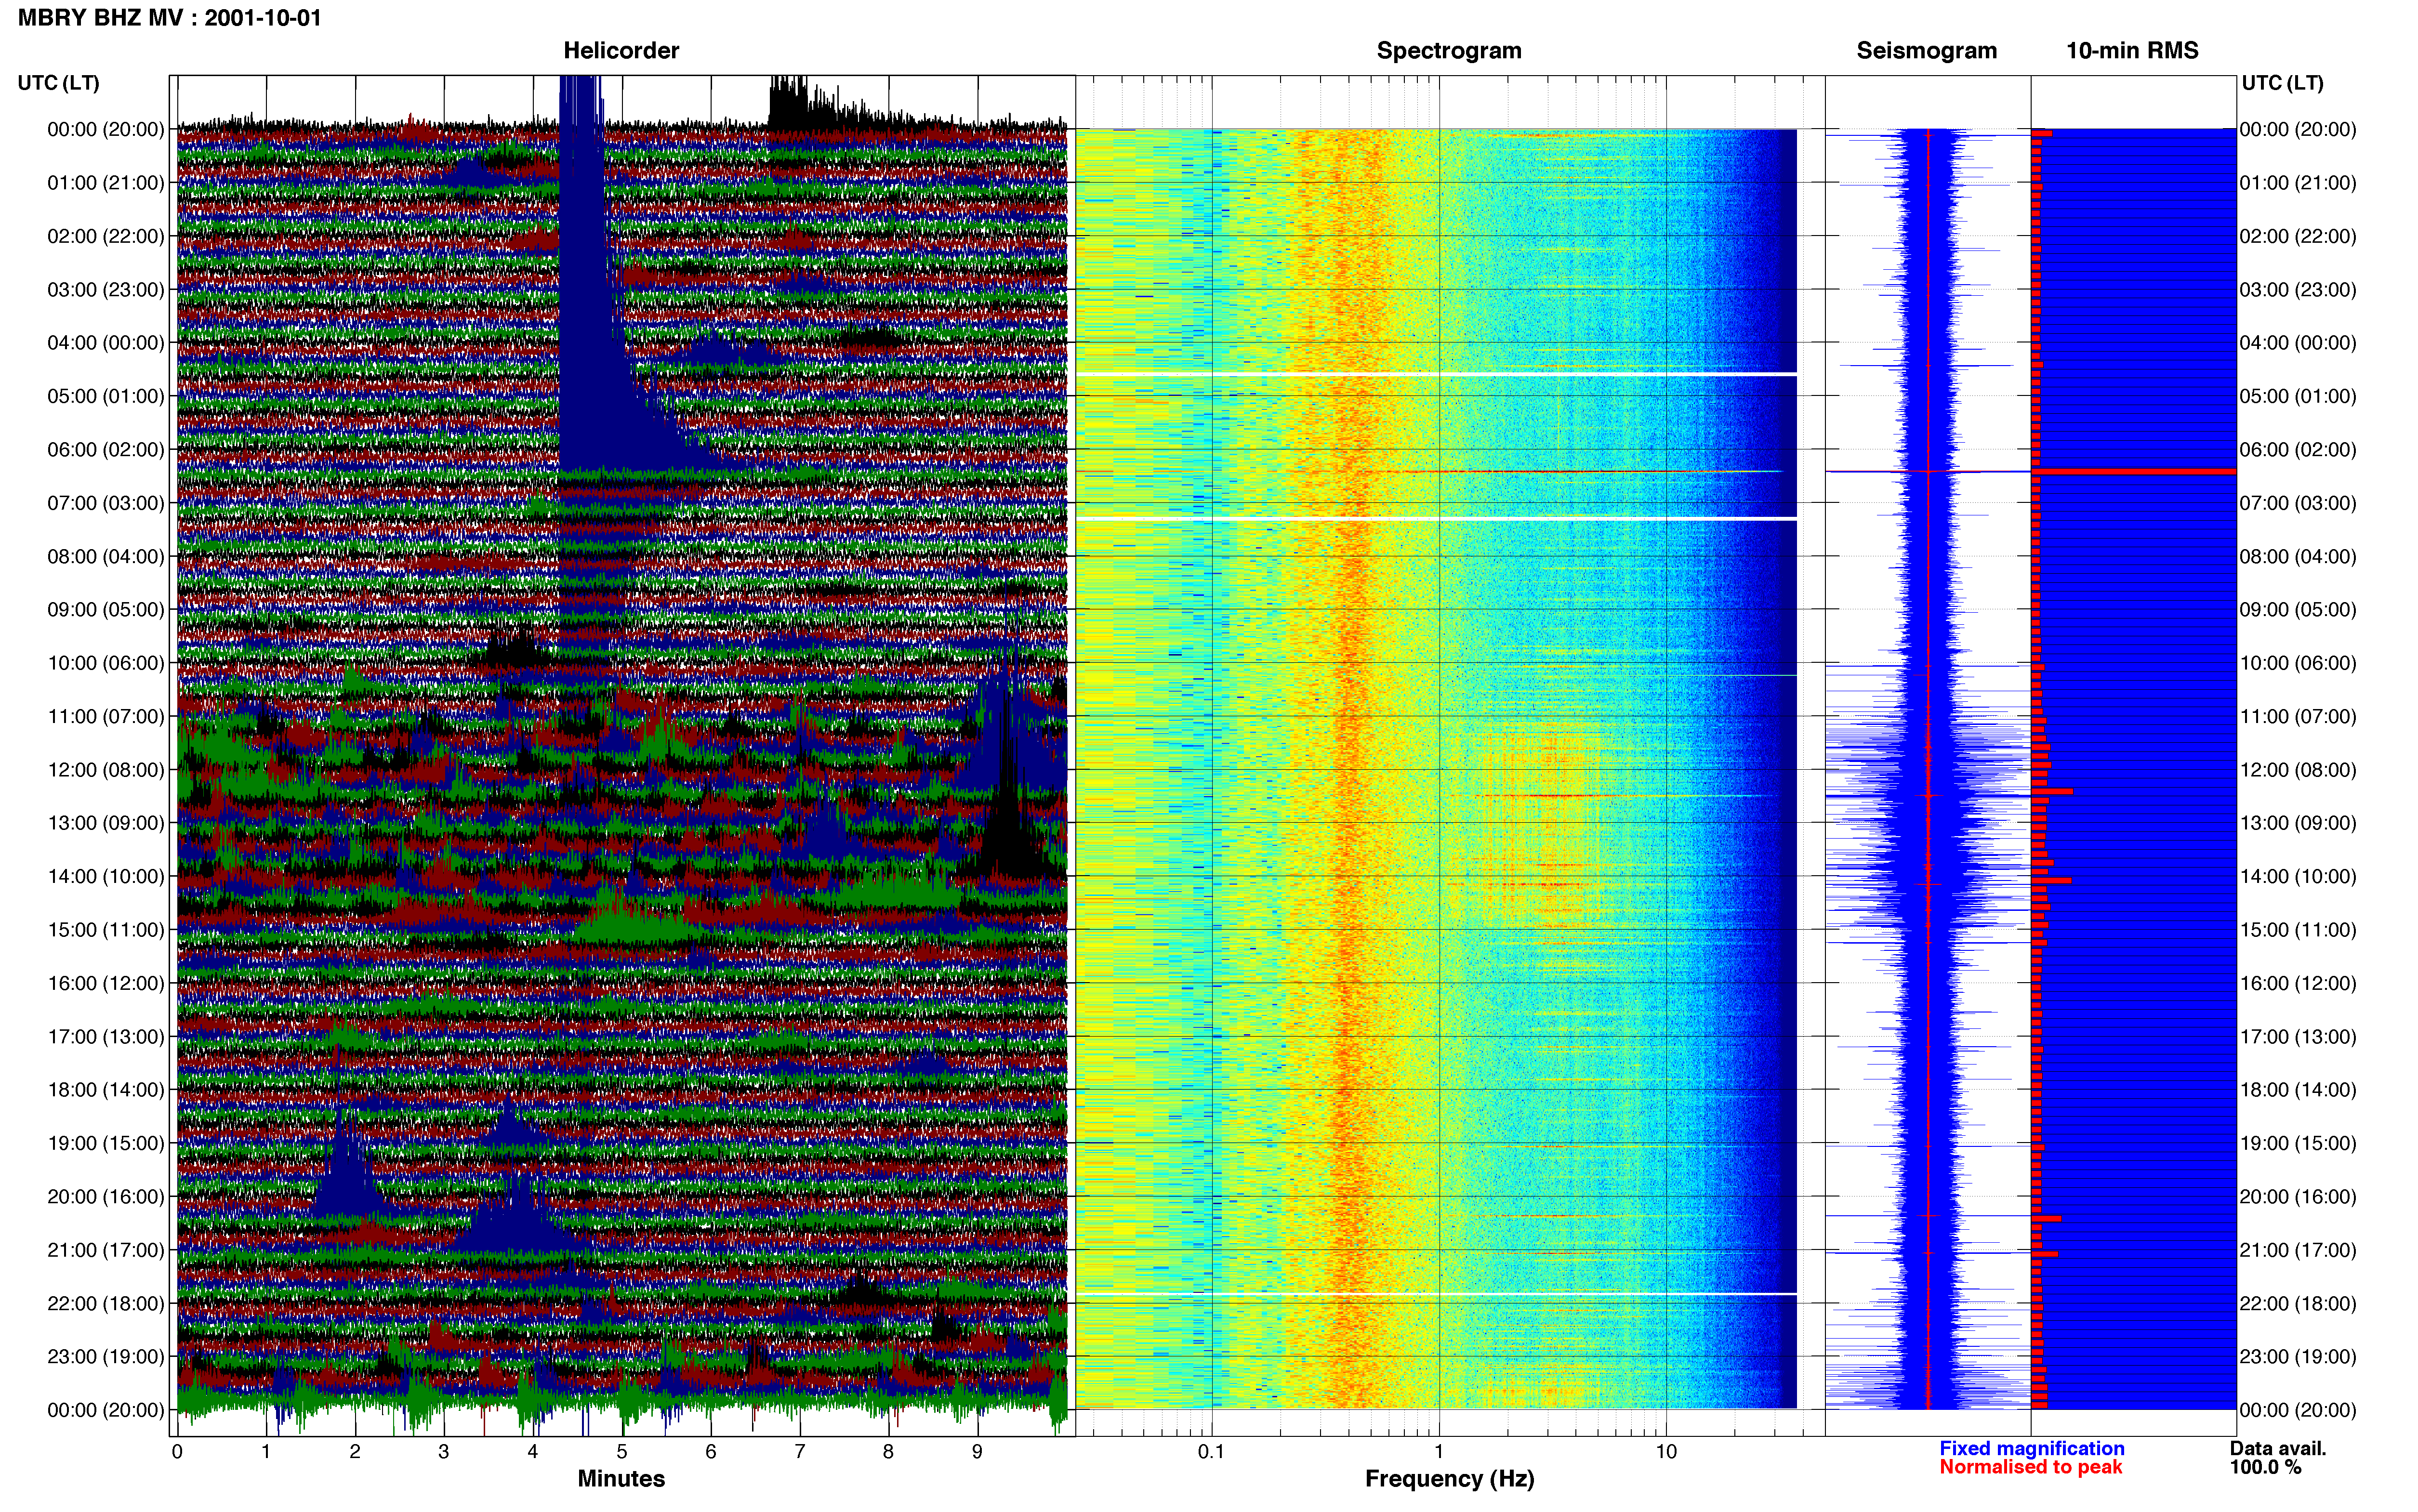2418x1512 pixels.
Task: Click the Minutes axis tick 9
Action: (977, 1452)
